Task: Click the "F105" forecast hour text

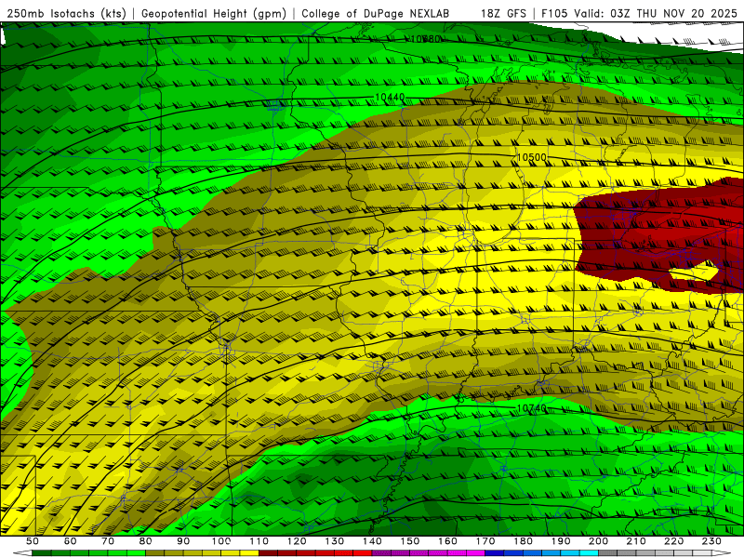Action: (555, 13)
